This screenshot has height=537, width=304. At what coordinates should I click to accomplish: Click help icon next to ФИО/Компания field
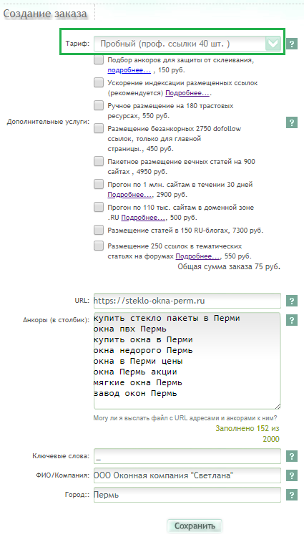pos(292,475)
